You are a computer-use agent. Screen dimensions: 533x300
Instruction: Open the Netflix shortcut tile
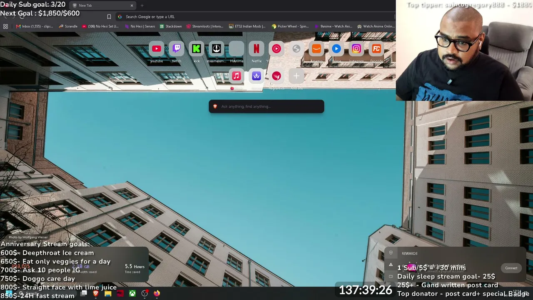(x=257, y=49)
